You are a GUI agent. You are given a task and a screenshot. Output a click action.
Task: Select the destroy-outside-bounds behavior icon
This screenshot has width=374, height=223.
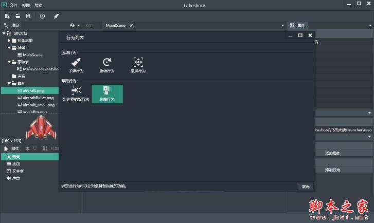[76, 94]
